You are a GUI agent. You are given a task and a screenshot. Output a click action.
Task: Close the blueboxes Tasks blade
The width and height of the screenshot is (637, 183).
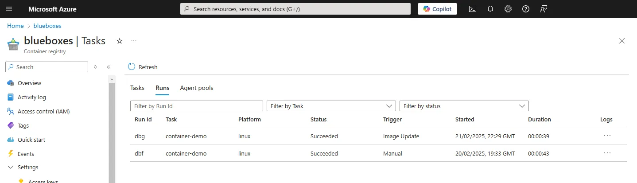click(x=622, y=41)
